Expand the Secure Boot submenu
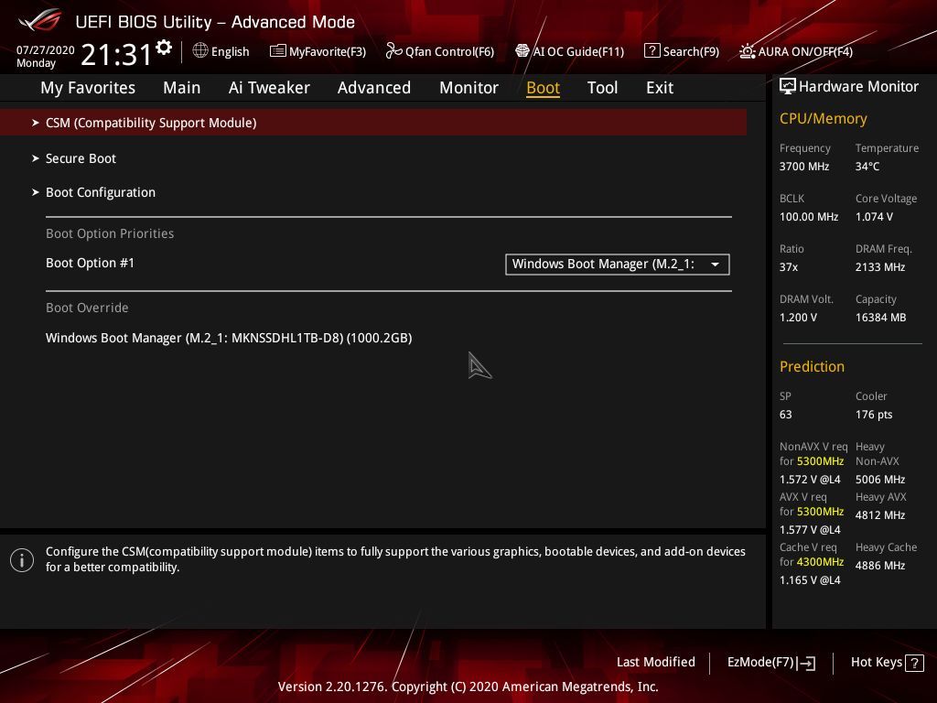This screenshot has height=703, width=937. coord(81,158)
